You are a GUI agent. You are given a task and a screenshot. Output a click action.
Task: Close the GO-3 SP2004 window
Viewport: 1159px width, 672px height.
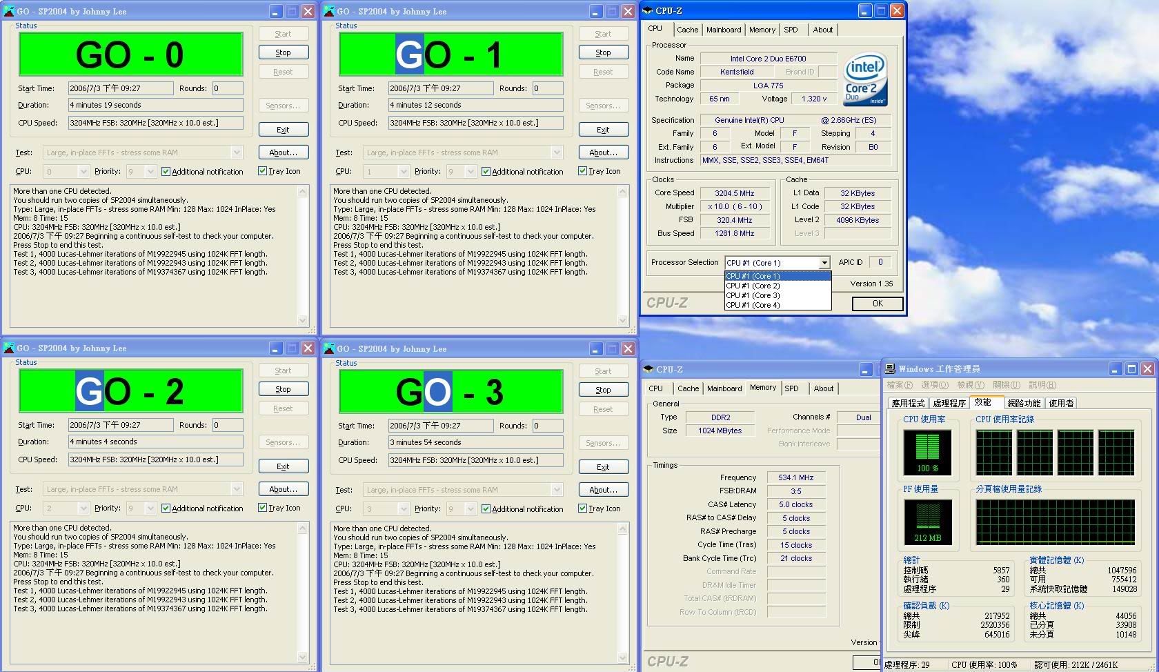628,348
